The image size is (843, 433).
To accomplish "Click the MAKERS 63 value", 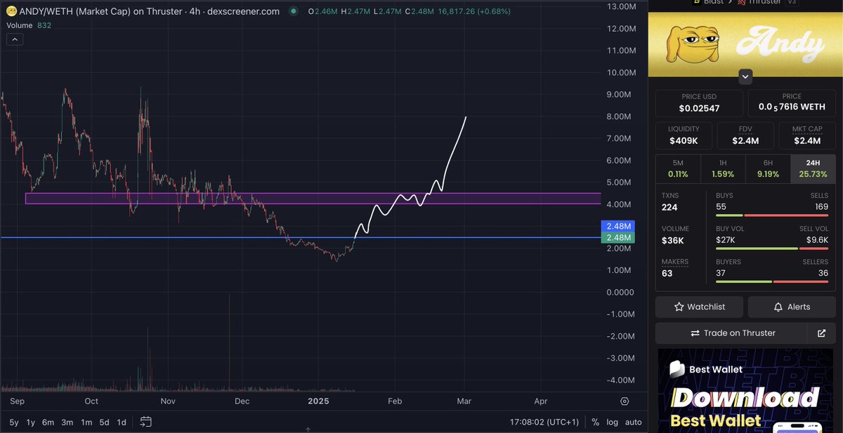I will [667, 273].
